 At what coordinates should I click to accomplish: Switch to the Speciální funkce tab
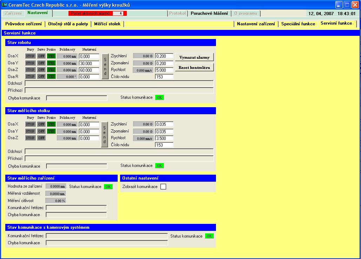(x=298, y=24)
